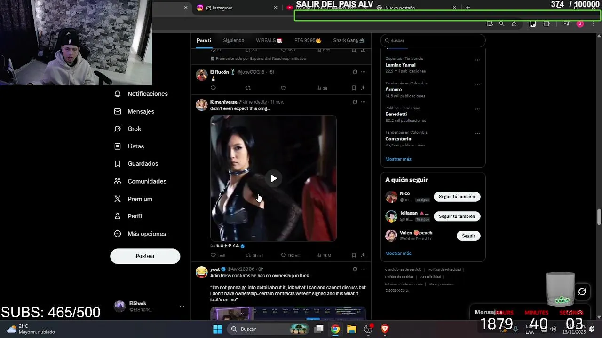Open the W REALS list tab
The height and width of the screenshot is (338, 602).
point(269,40)
